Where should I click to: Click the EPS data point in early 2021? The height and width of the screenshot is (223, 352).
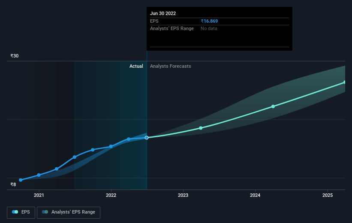[57, 169]
